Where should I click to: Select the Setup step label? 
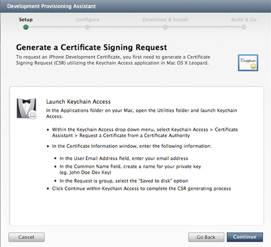[26, 20]
